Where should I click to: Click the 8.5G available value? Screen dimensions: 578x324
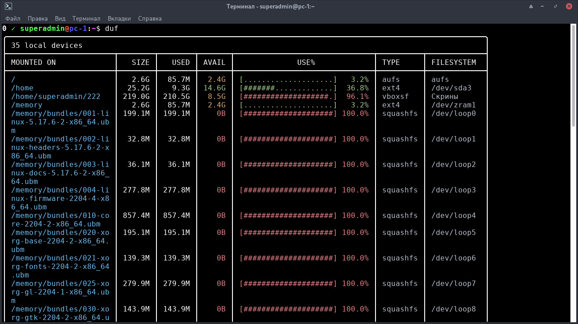pos(217,96)
